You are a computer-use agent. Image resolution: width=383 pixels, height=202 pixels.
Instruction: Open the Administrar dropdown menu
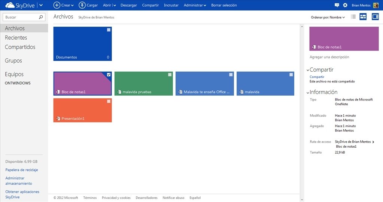(195, 5)
